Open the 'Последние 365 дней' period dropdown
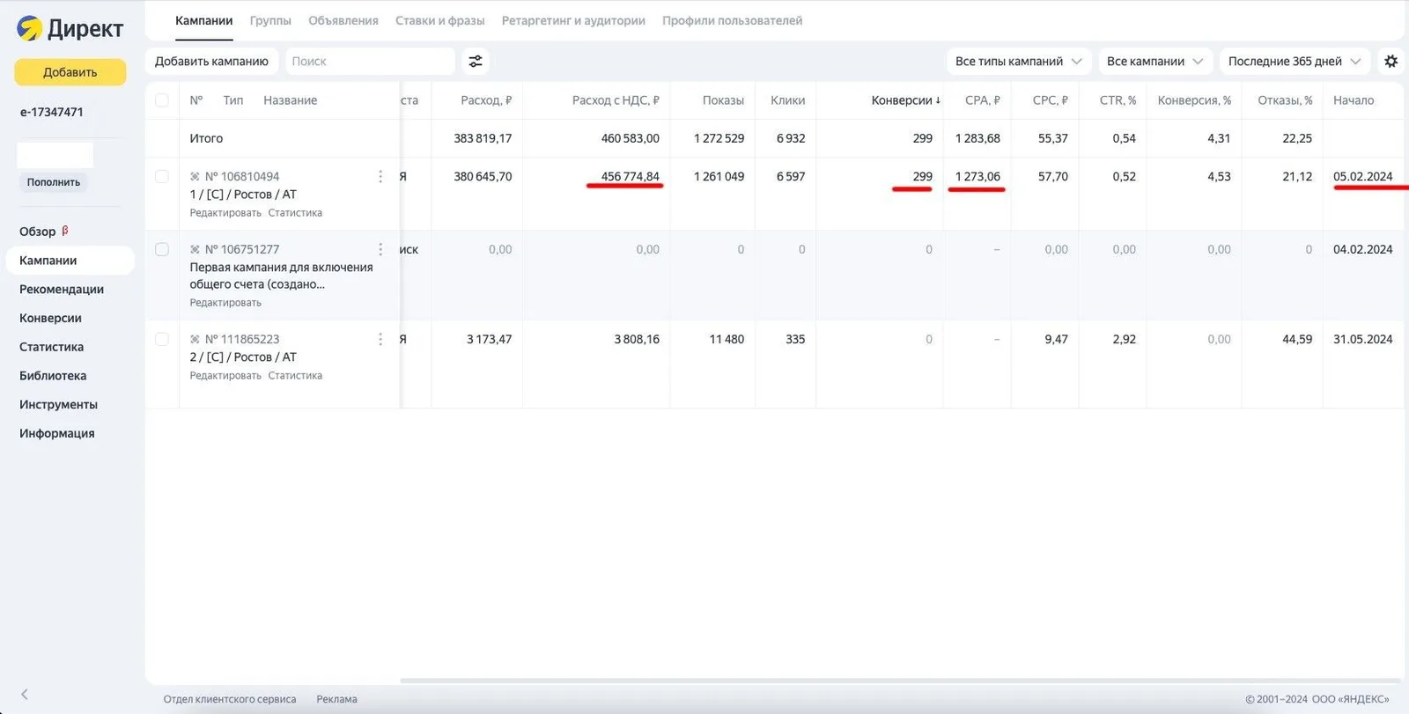The height and width of the screenshot is (714, 1409). click(1295, 61)
